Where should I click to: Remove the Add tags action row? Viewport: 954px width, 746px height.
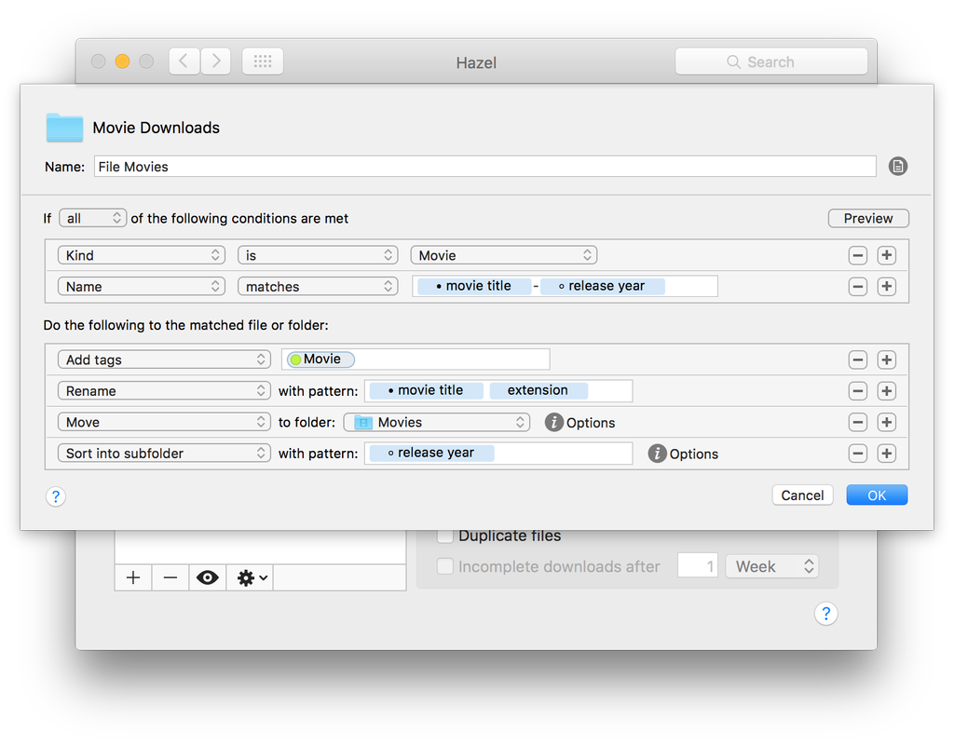(858, 359)
